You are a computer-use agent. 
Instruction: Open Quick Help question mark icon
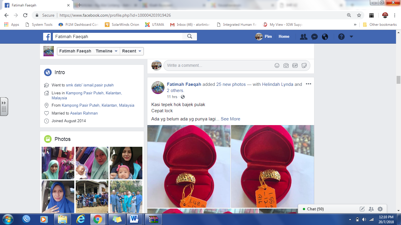click(x=341, y=37)
